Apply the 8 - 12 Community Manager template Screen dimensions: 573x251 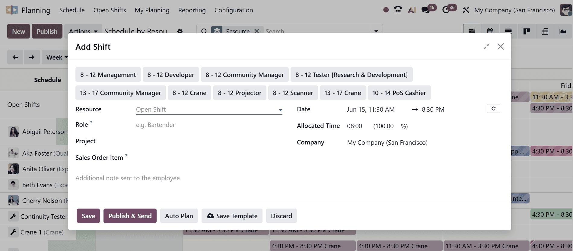(245, 75)
